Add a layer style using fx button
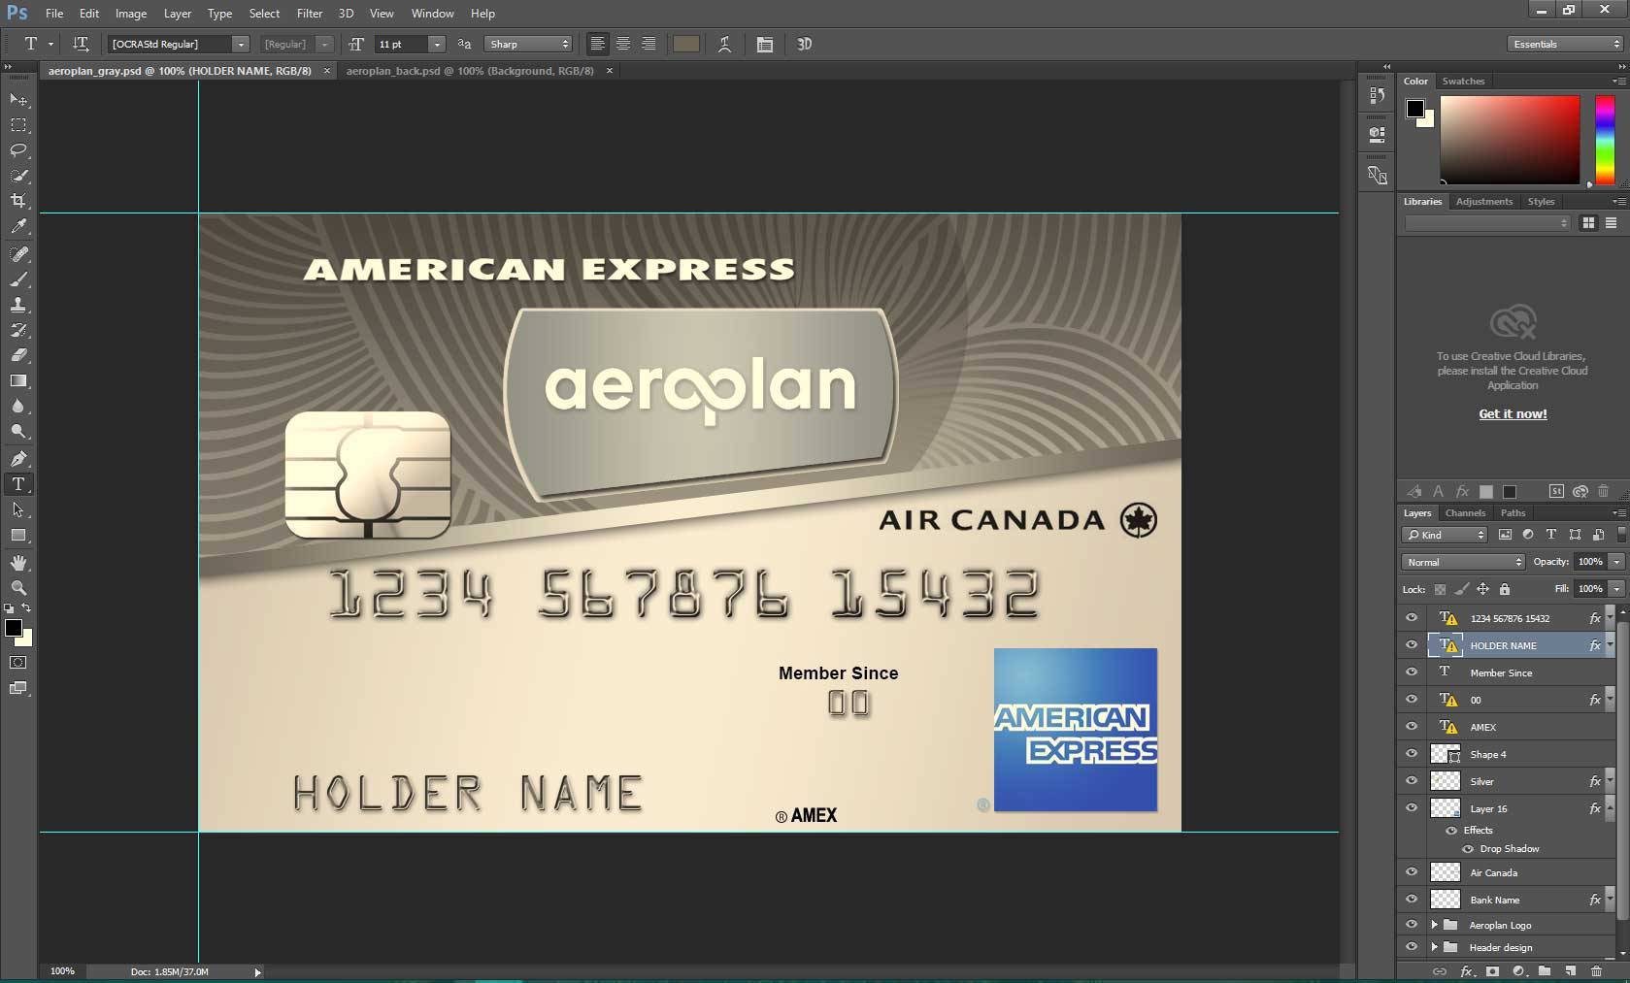This screenshot has height=983, width=1630. click(x=1467, y=970)
